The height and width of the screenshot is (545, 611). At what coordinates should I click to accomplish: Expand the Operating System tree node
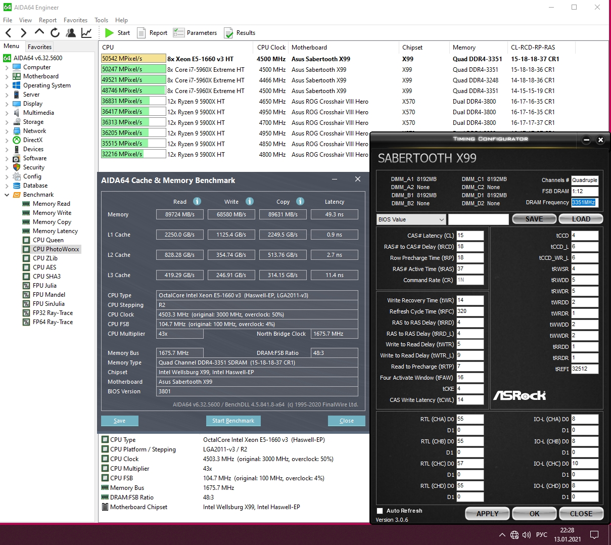[7, 85]
